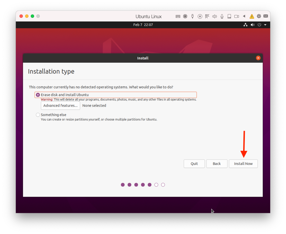Click the Back button

click(217, 164)
